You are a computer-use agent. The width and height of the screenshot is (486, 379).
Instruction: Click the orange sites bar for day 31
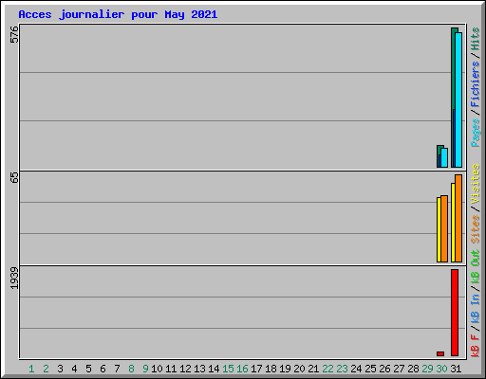pos(458,218)
